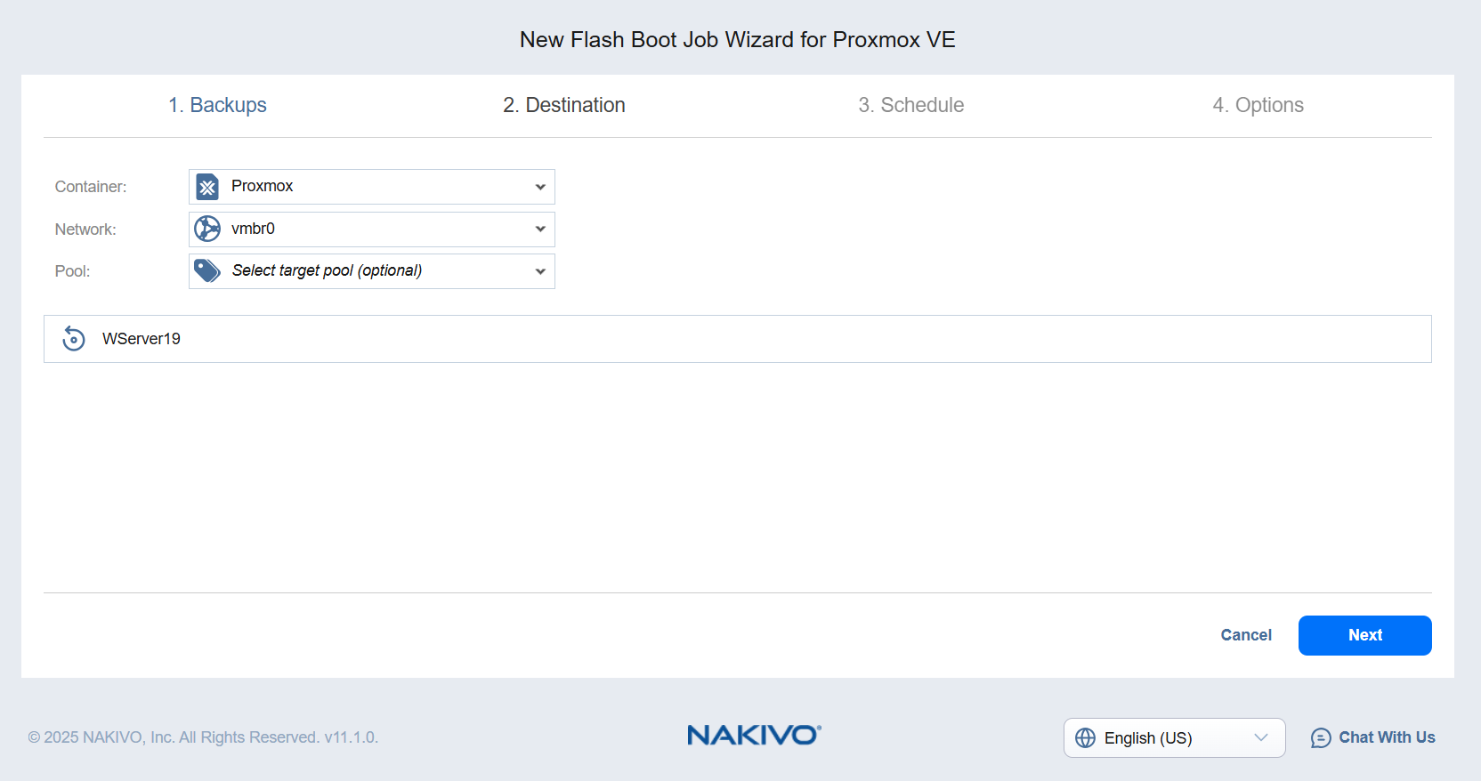Go to the Backups wizard step
The image size is (1481, 781).
(x=218, y=105)
